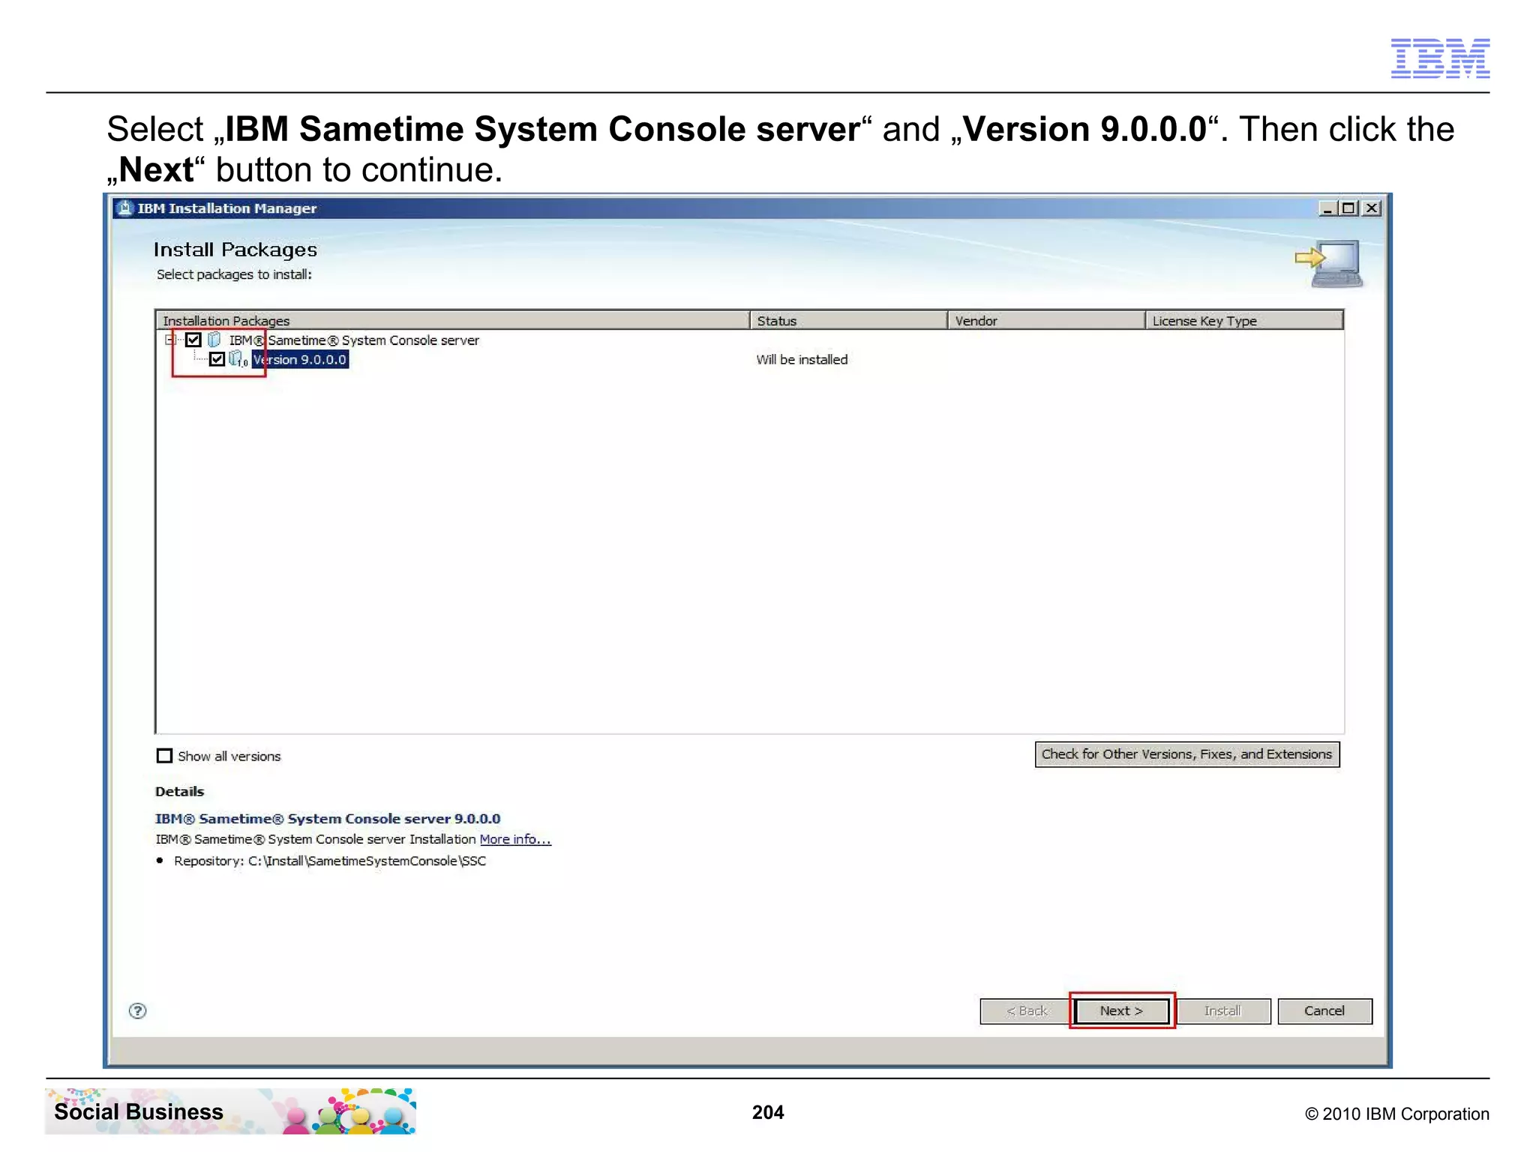The width and height of the screenshot is (1536, 1152).
Task: Click the Next > button
Action: point(1121,1010)
